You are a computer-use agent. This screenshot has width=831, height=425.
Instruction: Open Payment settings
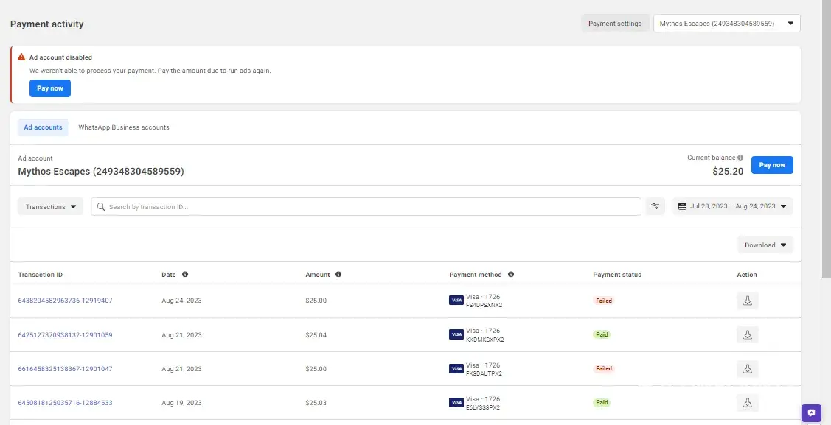pyautogui.click(x=615, y=24)
